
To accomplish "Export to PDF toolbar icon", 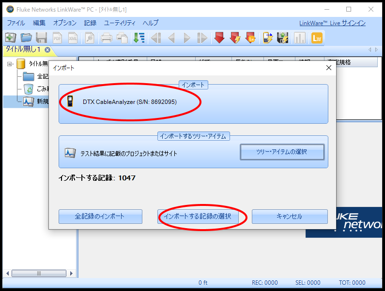I will coord(57,38).
